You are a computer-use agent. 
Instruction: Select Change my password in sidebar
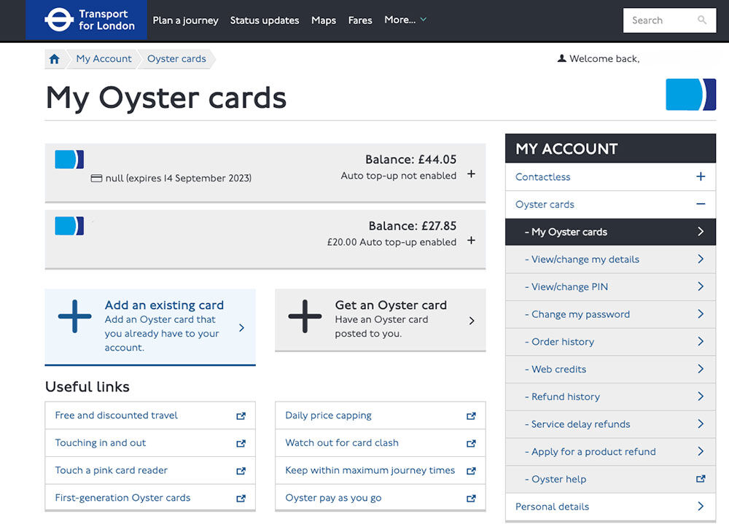coord(610,314)
